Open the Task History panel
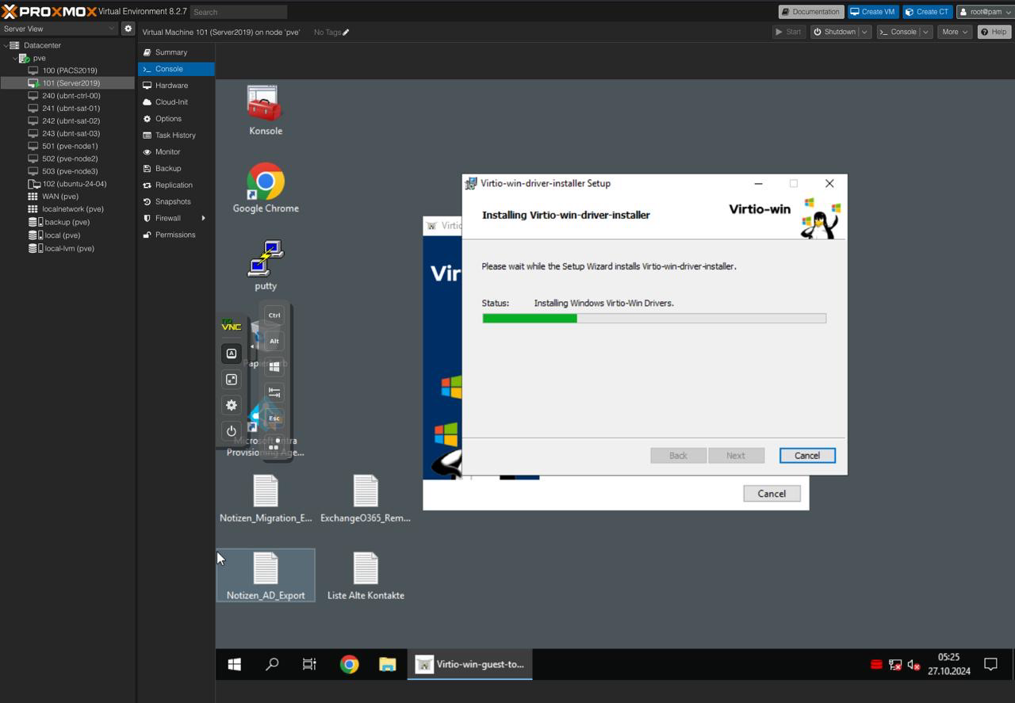Viewport: 1015px width, 703px height. pyautogui.click(x=176, y=136)
